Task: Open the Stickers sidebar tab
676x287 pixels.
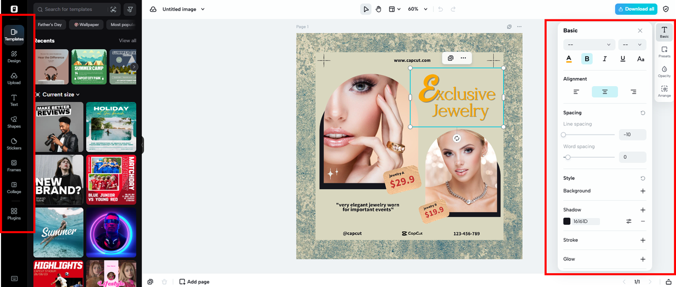Action: [14, 144]
